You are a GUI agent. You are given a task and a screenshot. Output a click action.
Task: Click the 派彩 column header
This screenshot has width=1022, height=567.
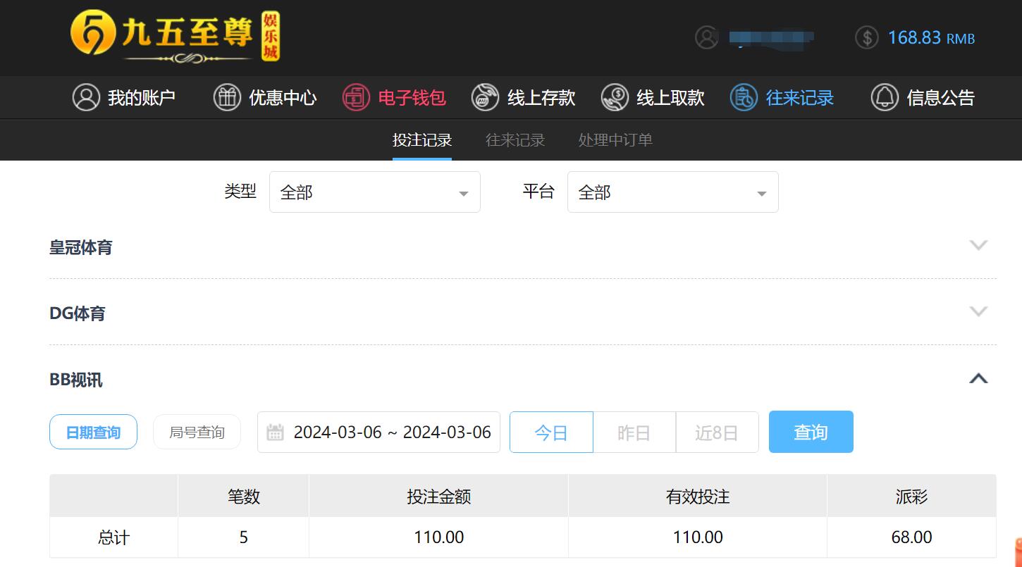[x=912, y=496]
